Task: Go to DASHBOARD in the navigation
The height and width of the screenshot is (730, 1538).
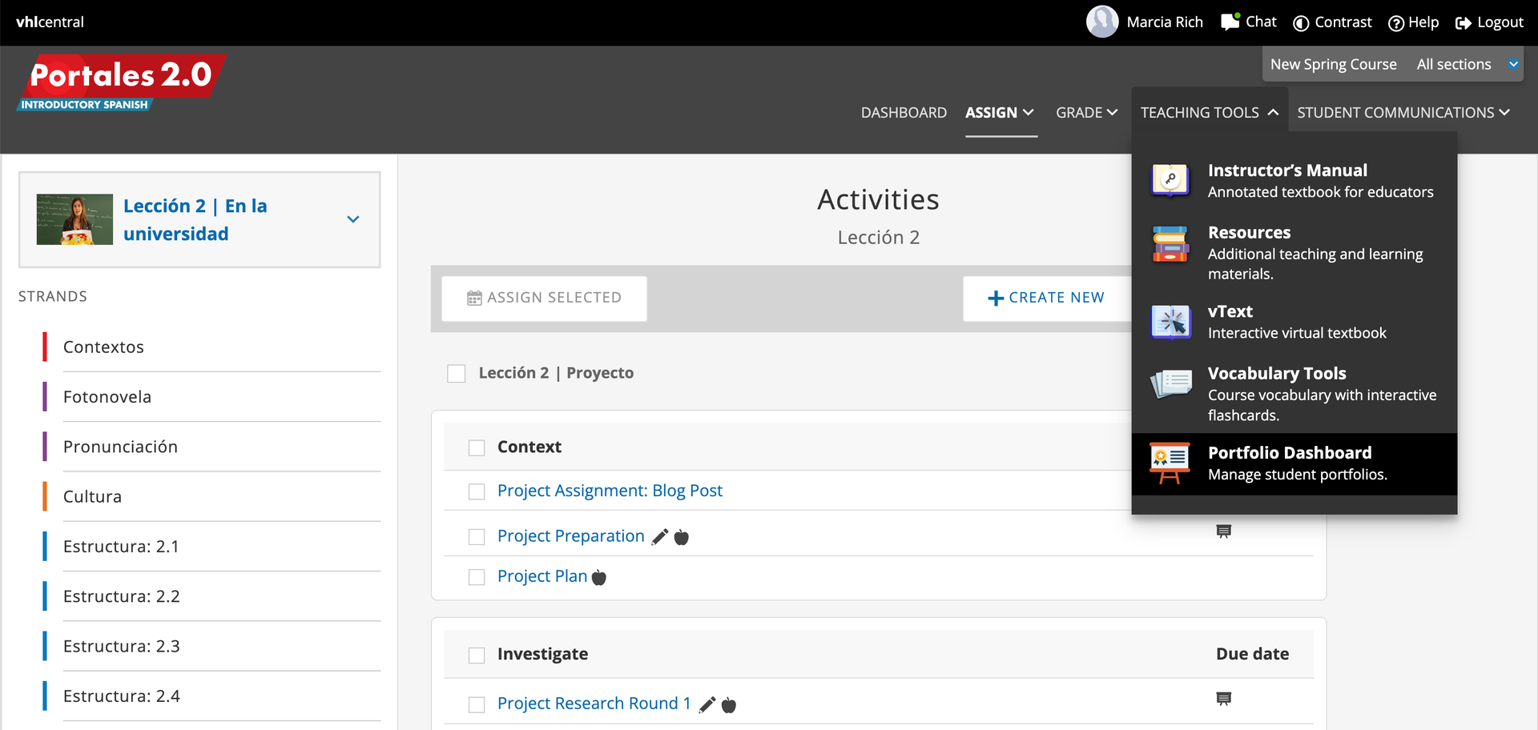Action: coord(904,113)
